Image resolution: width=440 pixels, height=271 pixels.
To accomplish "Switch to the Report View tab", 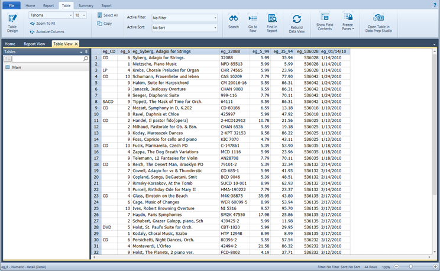I will click(34, 44).
